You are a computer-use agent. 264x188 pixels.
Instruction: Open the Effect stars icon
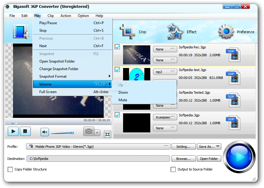[175, 32]
